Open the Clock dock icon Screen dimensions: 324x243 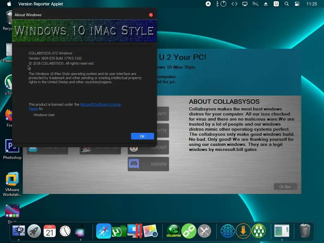pos(65,231)
